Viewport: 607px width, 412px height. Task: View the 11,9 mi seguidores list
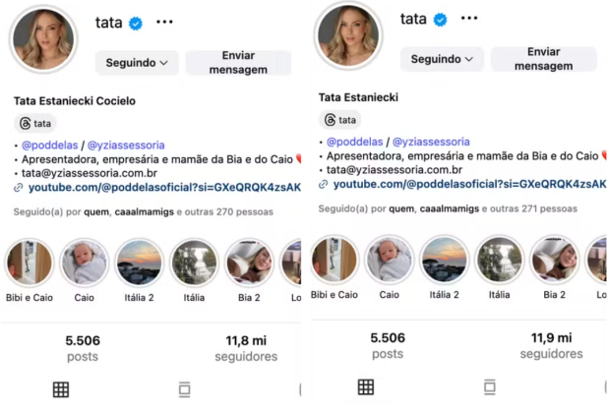[551, 345]
